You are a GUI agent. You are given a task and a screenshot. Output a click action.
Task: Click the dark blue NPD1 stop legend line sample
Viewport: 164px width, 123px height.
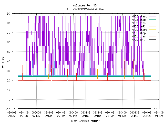pos(152,33)
